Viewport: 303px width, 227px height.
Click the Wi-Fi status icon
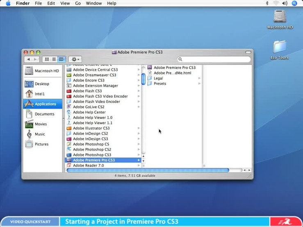pyautogui.click(x=276, y=3)
